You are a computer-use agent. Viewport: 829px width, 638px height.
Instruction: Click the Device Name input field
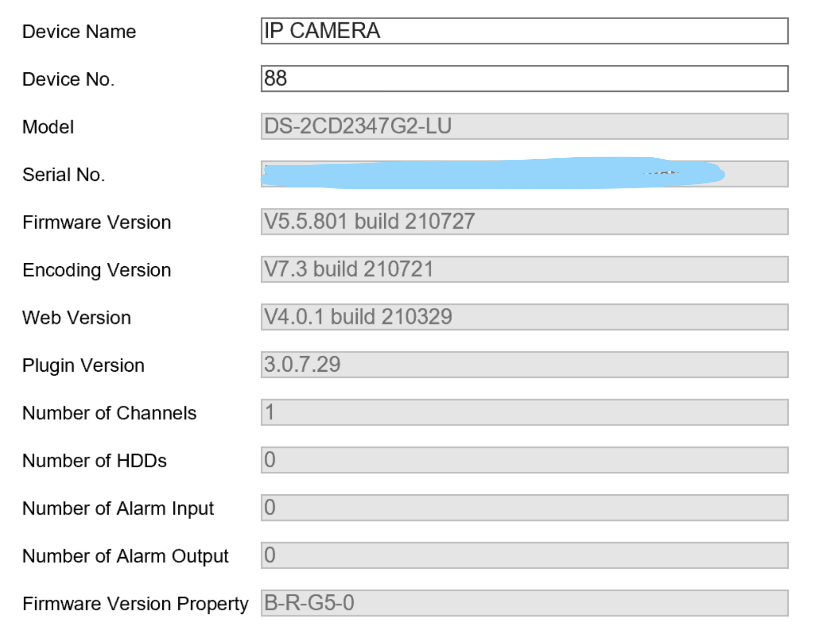(x=524, y=31)
